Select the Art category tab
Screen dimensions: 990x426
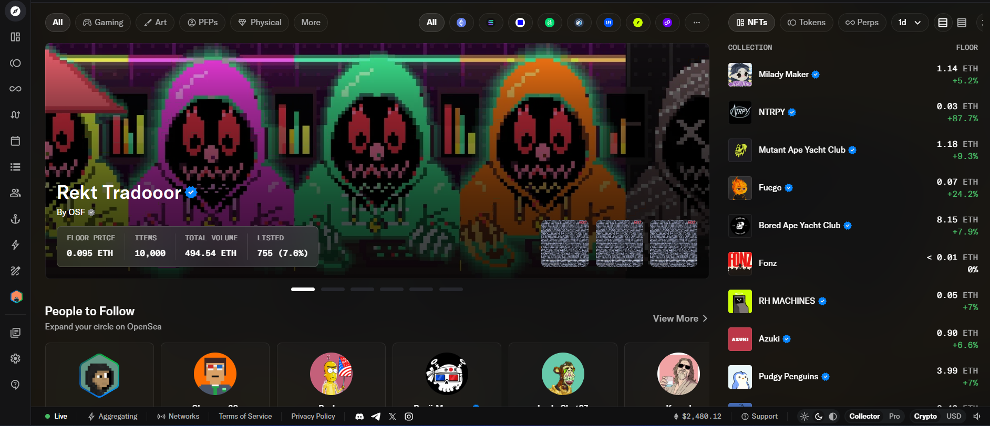[x=155, y=23]
